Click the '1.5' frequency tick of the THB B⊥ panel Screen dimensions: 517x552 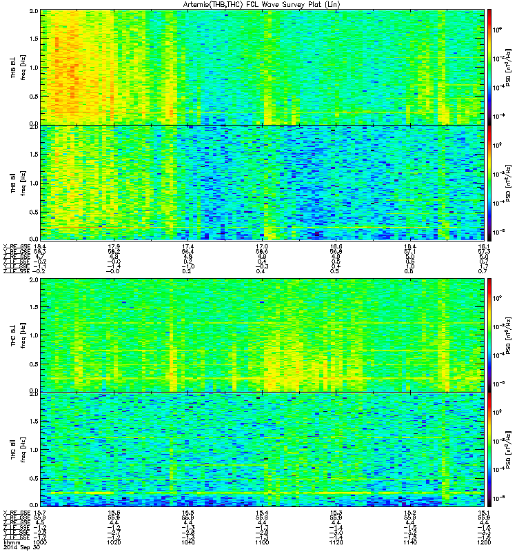pyautogui.click(x=34, y=39)
